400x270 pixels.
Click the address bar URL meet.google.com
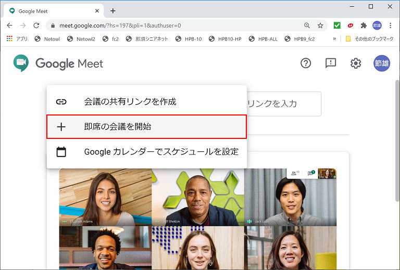pos(120,25)
